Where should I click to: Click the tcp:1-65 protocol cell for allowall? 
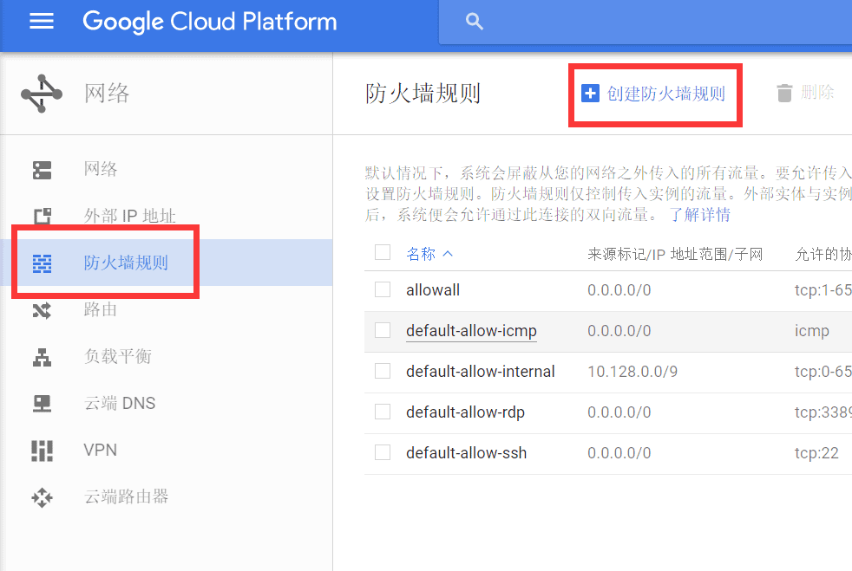coord(823,290)
